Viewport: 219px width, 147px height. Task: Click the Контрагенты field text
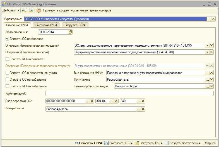pyautogui.click(x=91, y=109)
